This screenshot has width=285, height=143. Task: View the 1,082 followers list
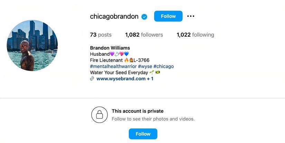click(144, 35)
